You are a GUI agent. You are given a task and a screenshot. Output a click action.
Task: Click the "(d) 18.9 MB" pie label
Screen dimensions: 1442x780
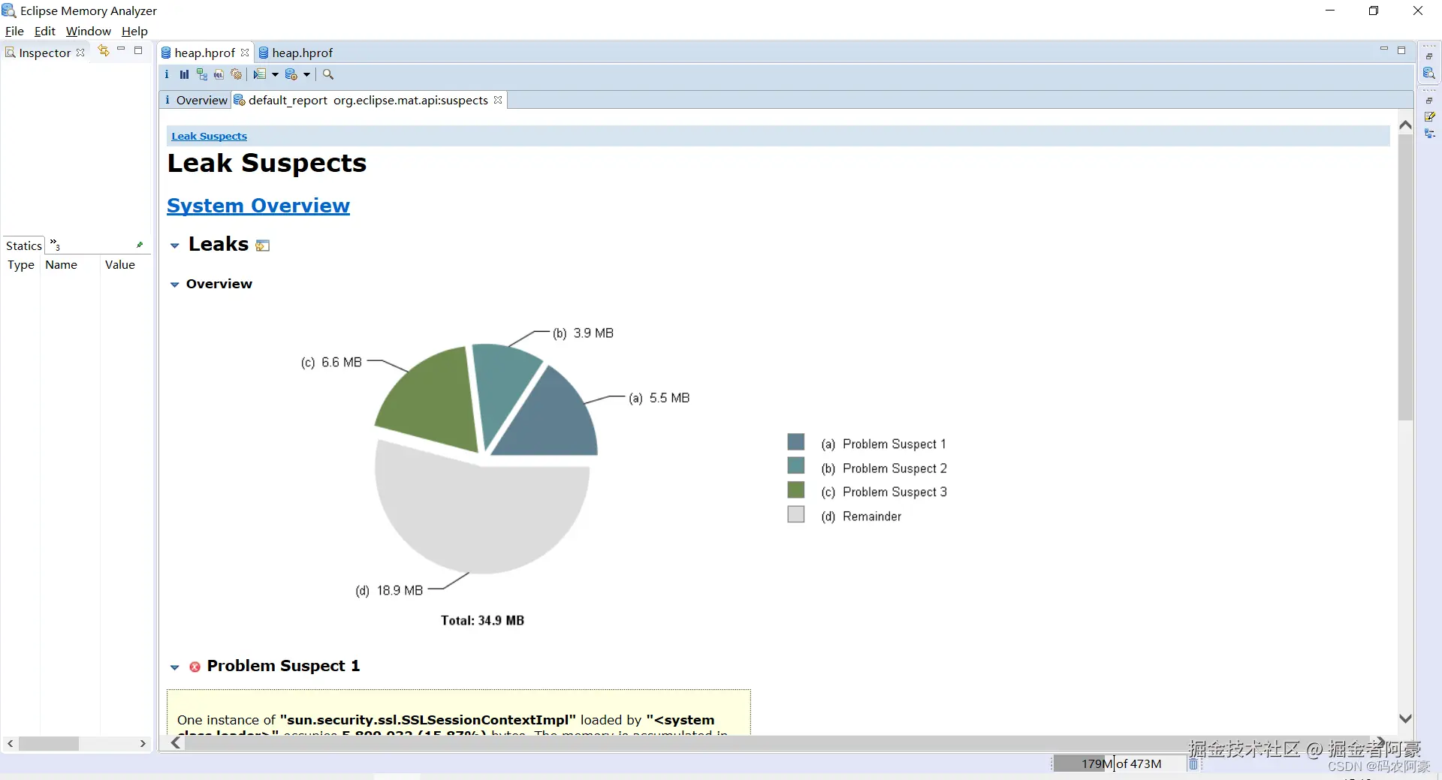[x=389, y=591]
